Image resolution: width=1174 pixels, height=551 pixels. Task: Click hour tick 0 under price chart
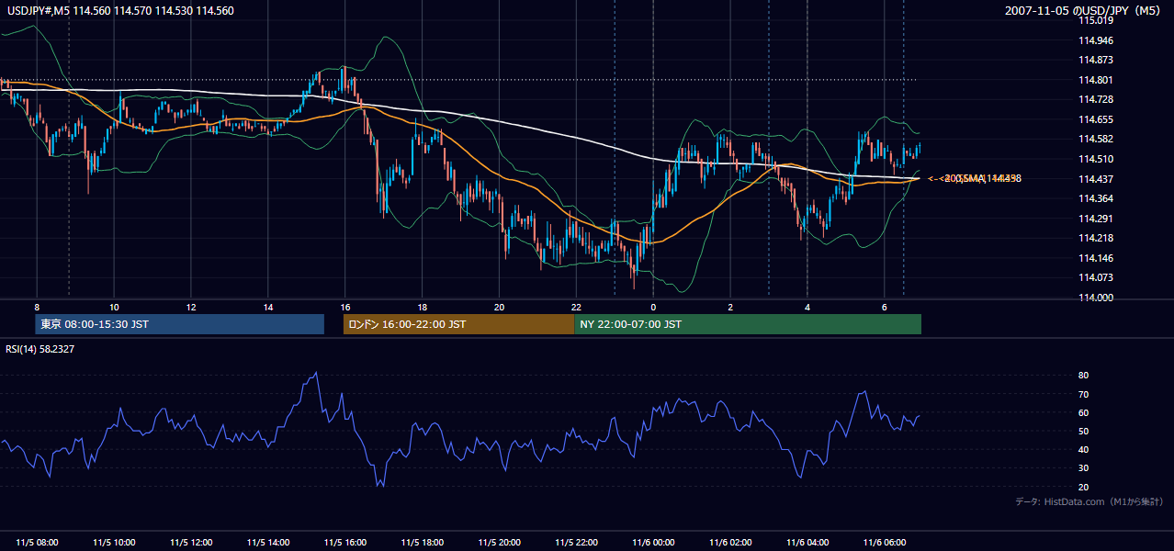click(653, 307)
